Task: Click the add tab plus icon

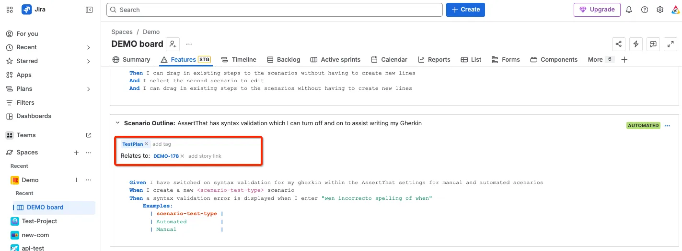Action: point(624,60)
